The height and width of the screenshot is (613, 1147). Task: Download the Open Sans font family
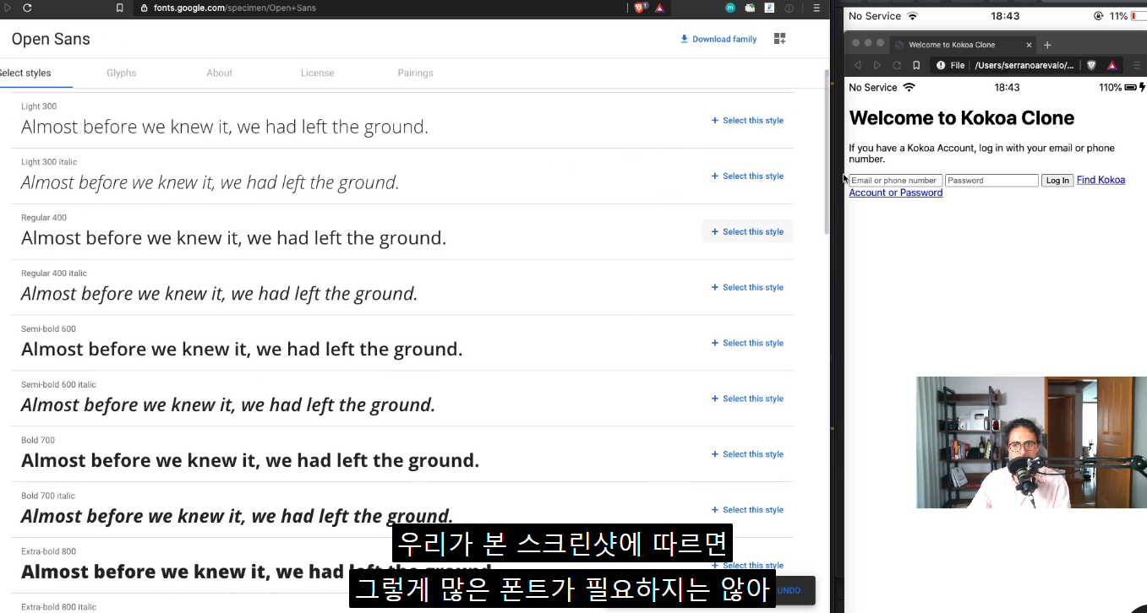(718, 39)
